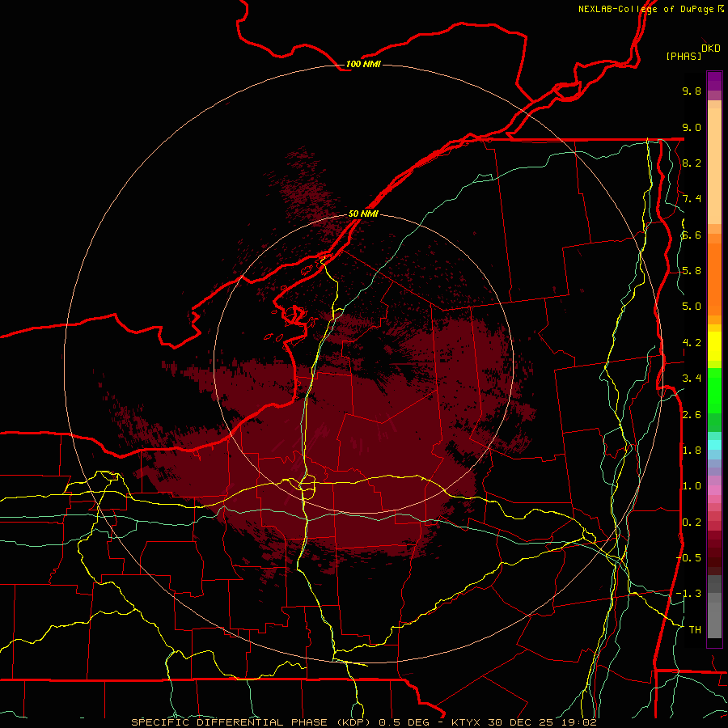The image size is (728, 728).
Task: Click the -0.5 scale value
Action: coord(688,558)
